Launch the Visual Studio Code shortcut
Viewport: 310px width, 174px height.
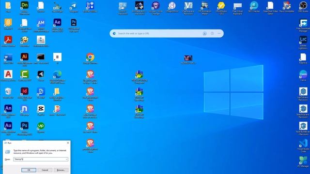coord(303,143)
